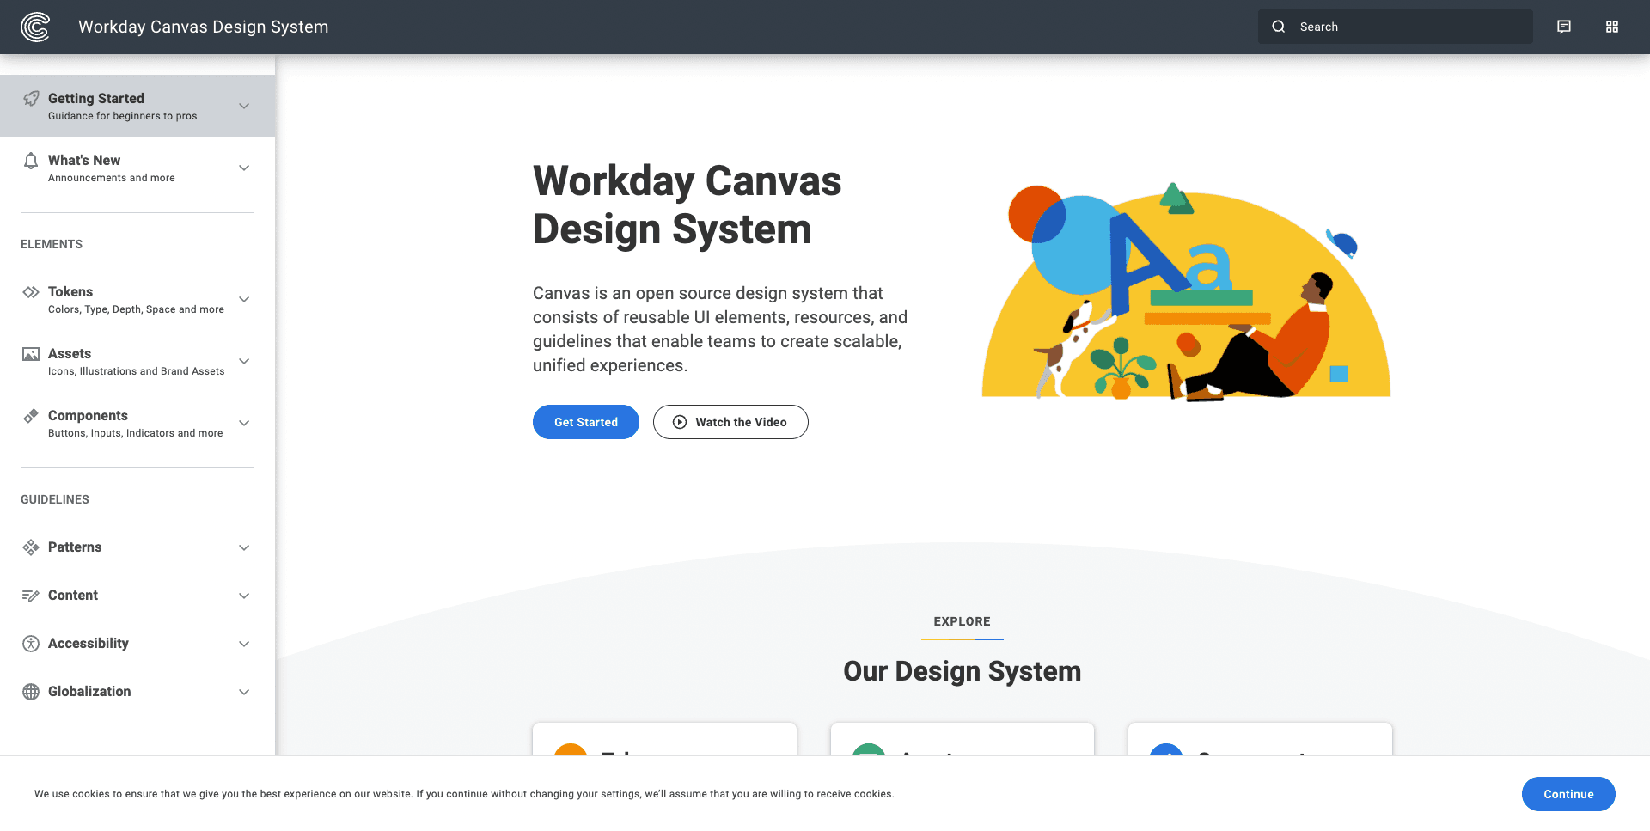1650x831 pixels.
Task: Expand the Tokens chevron
Action: coord(244,299)
